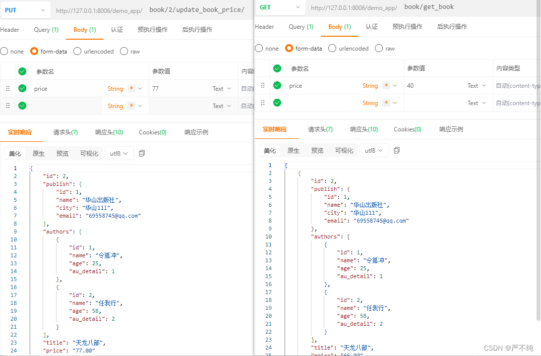Grab drag handle of right price row
The image size is (541, 356).
(263, 85)
